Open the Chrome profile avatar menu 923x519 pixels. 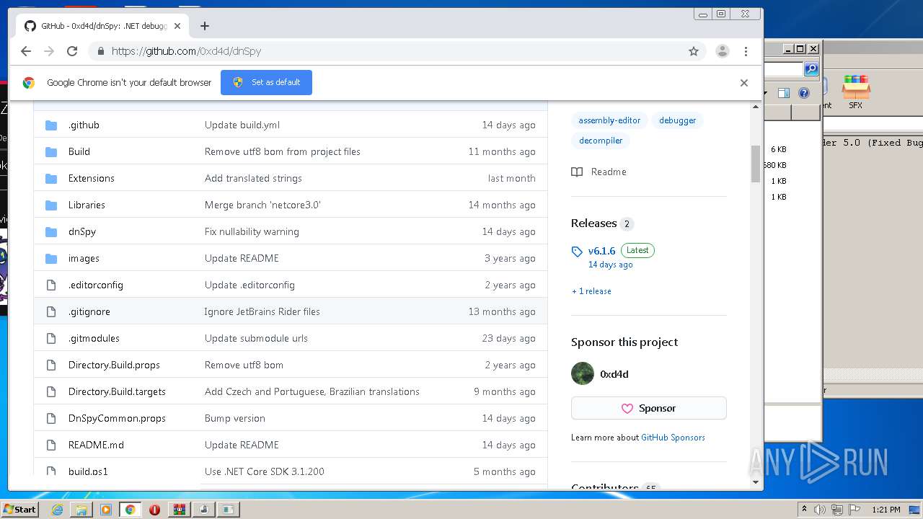(722, 51)
